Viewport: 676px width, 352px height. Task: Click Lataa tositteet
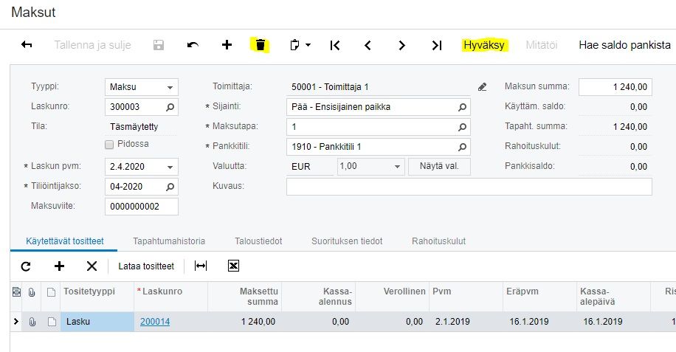pyautogui.click(x=146, y=266)
